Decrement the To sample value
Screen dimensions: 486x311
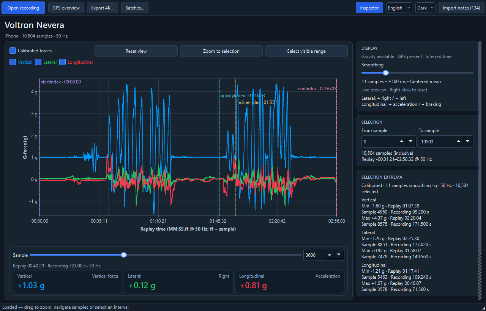468,141
